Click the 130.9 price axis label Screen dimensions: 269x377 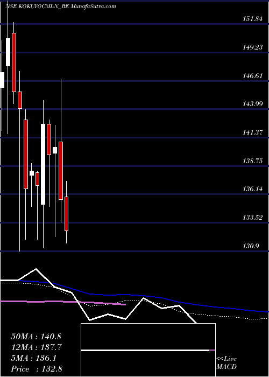pyautogui.click(x=251, y=246)
